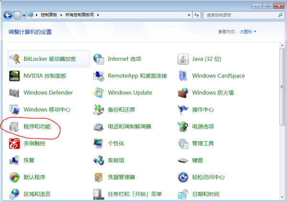Open the 区域和语言 globe icon

click(x=14, y=194)
